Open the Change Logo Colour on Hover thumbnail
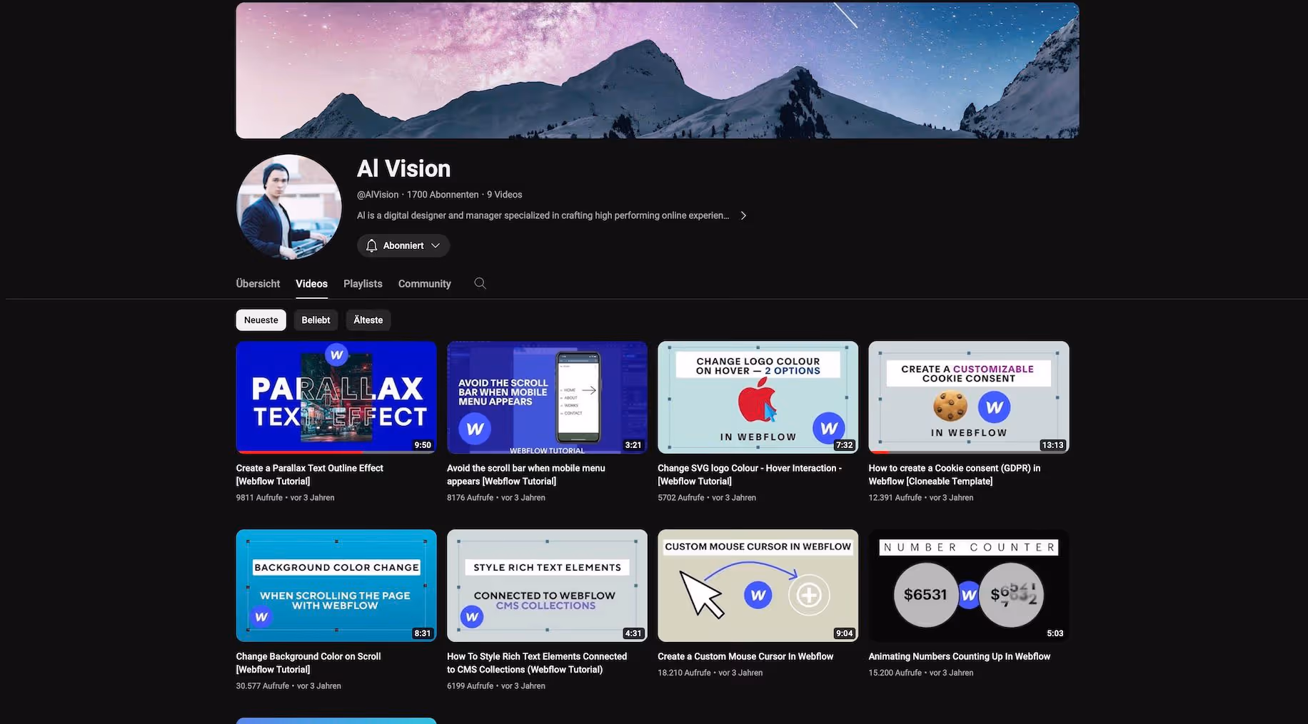The width and height of the screenshot is (1308, 724). [x=758, y=397]
